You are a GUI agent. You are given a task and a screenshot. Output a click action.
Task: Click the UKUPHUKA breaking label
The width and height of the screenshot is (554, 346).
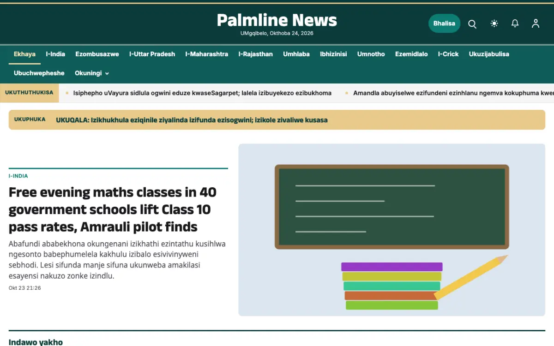30,119
